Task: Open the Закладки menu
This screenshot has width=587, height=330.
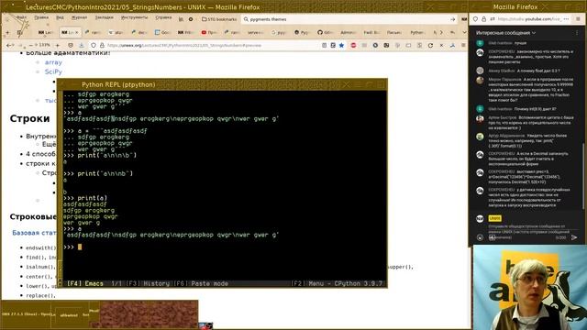Action: pyautogui.click(x=104, y=17)
